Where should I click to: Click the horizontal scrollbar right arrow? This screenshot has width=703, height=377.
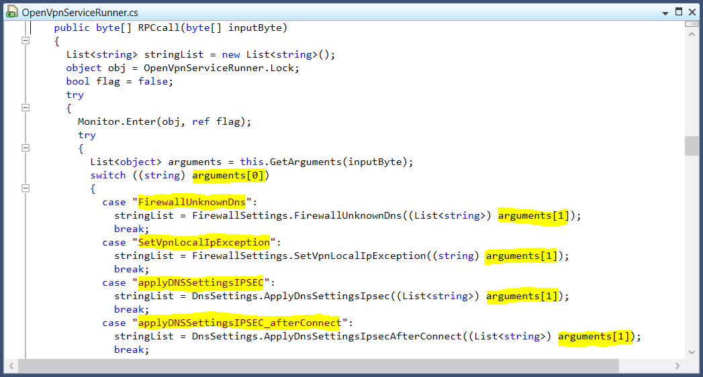[677, 366]
